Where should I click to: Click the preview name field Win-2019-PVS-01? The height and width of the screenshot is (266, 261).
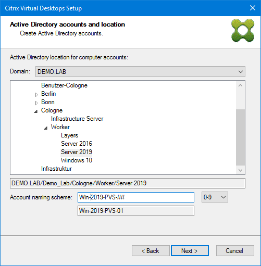coord(136,211)
